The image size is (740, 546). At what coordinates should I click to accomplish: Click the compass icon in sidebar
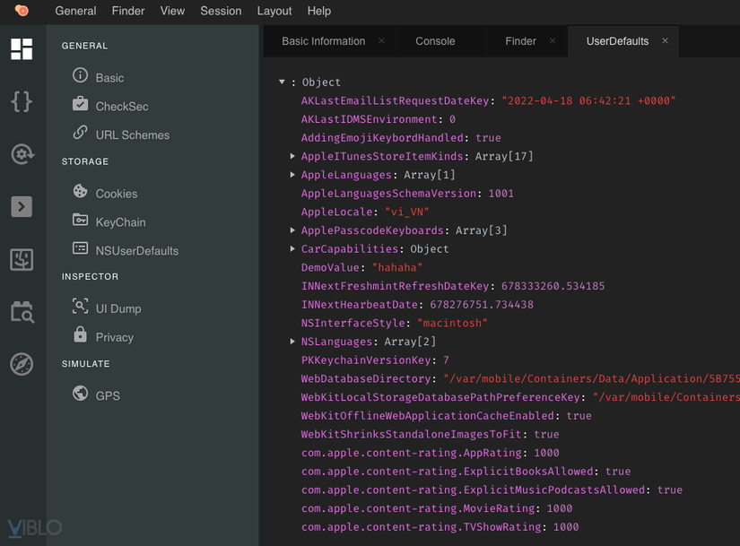[x=22, y=364]
